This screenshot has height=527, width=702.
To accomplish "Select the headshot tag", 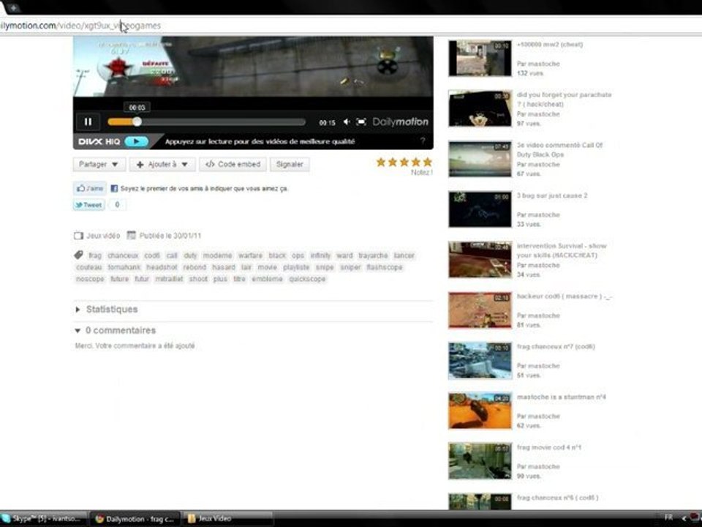I will click(162, 267).
